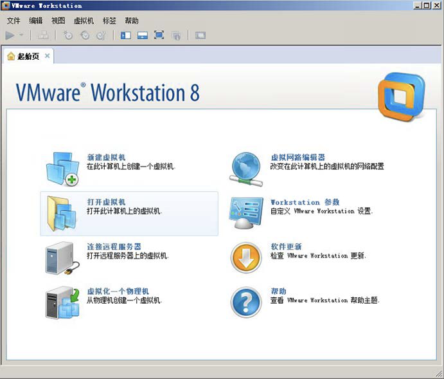Image resolution: width=444 pixels, height=379 pixels.
Task: Click text 从物理机创建一个虚拟机
Action: click(124, 300)
